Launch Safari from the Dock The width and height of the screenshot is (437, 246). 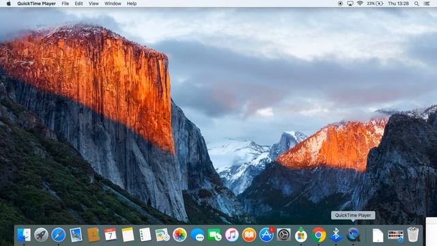[x=59, y=235]
